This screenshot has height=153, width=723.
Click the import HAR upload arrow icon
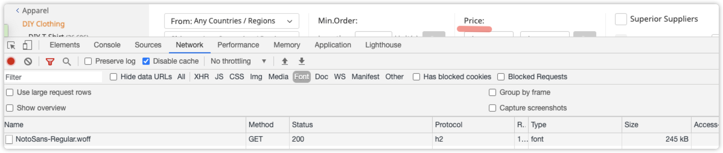(x=285, y=61)
